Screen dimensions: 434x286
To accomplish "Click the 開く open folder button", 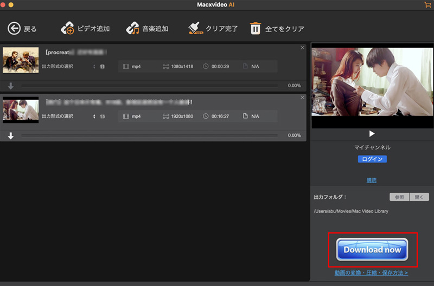I will tap(419, 197).
